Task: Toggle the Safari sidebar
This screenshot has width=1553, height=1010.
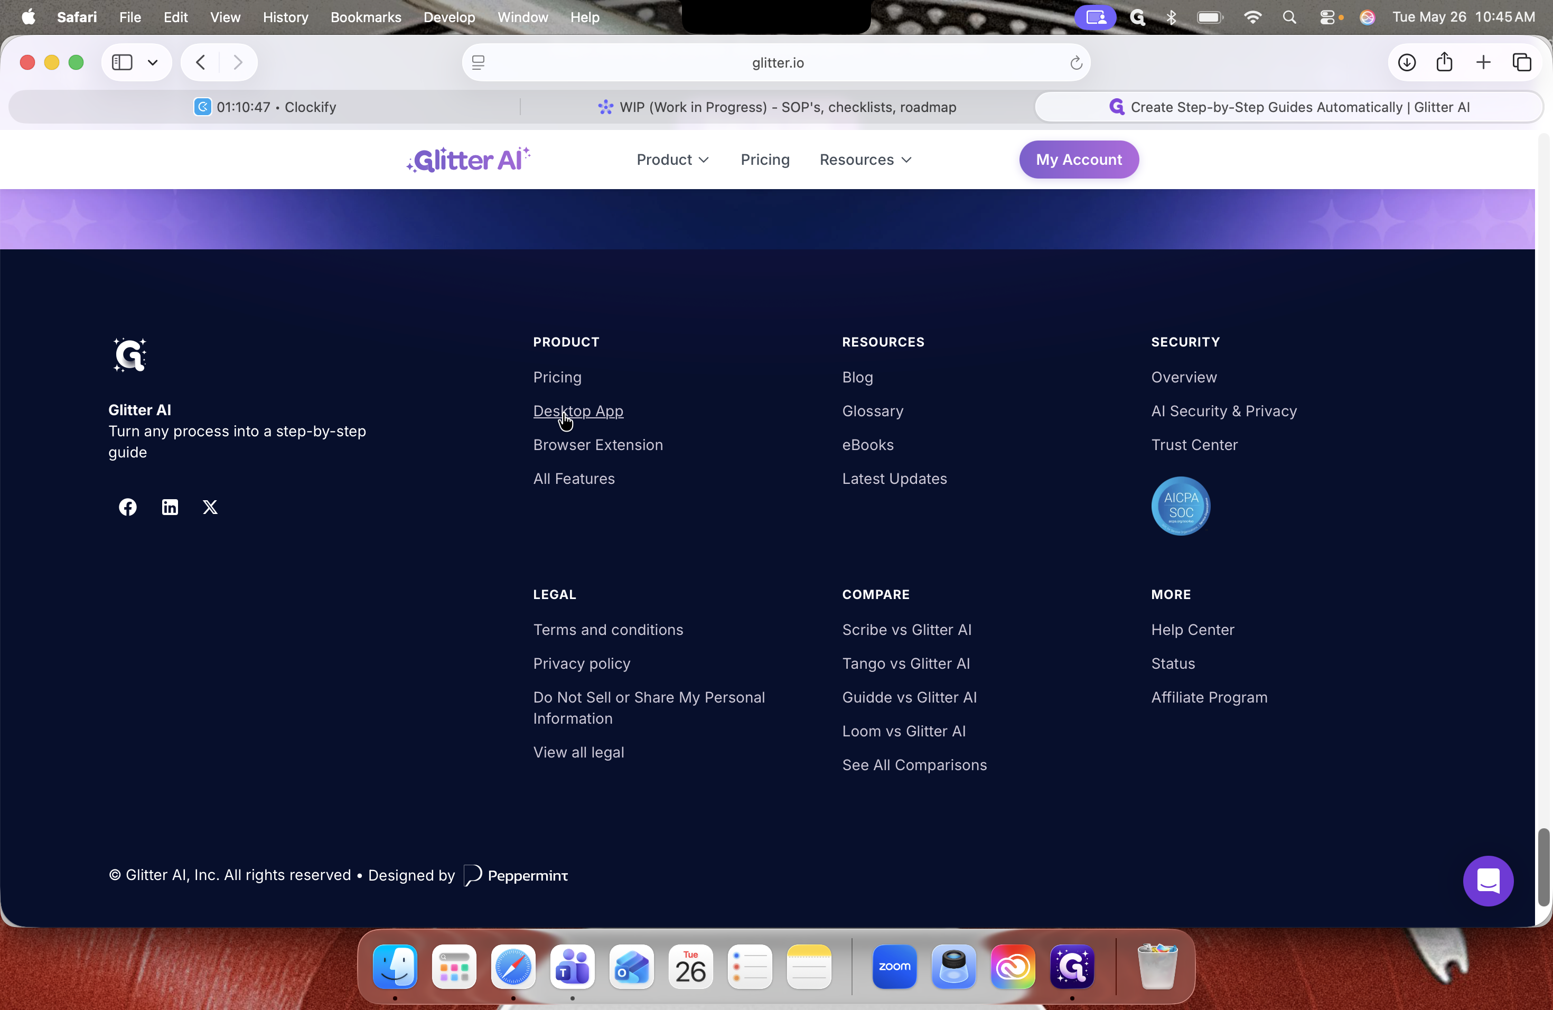Action: (122, 63)
